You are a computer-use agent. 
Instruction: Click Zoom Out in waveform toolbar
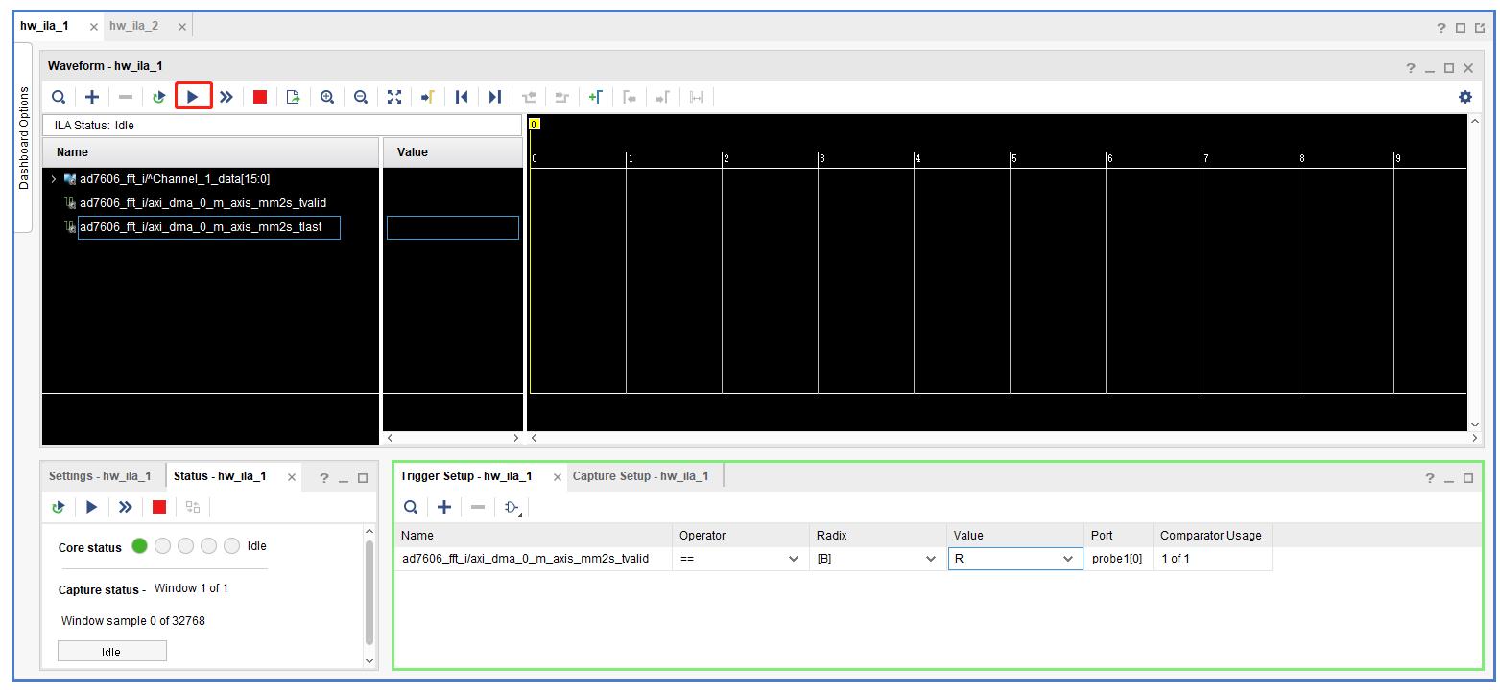[x=361, y=97]
